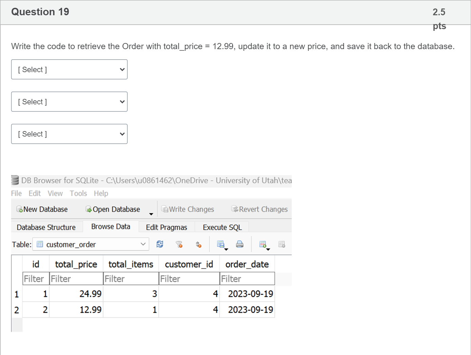The image size is (471, 355).
Task: Click the delete record icon
Action: pos(282,244)
